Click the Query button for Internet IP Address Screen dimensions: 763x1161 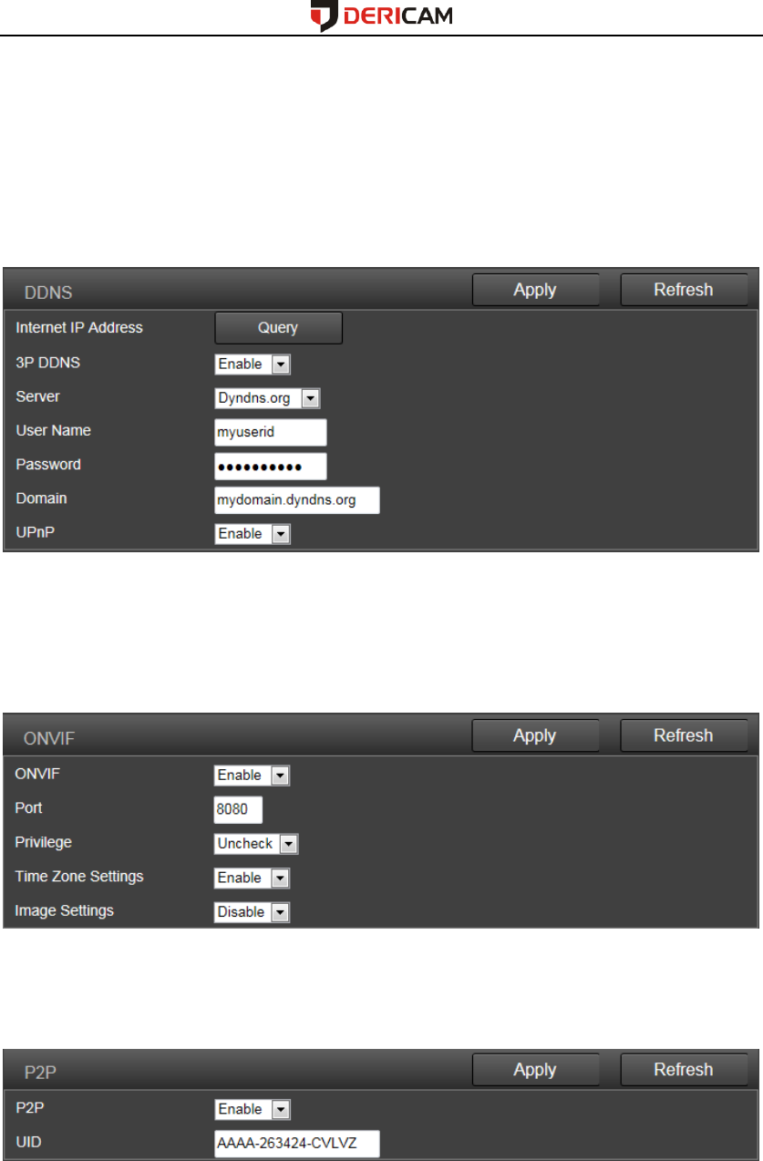tap(278, 328)
